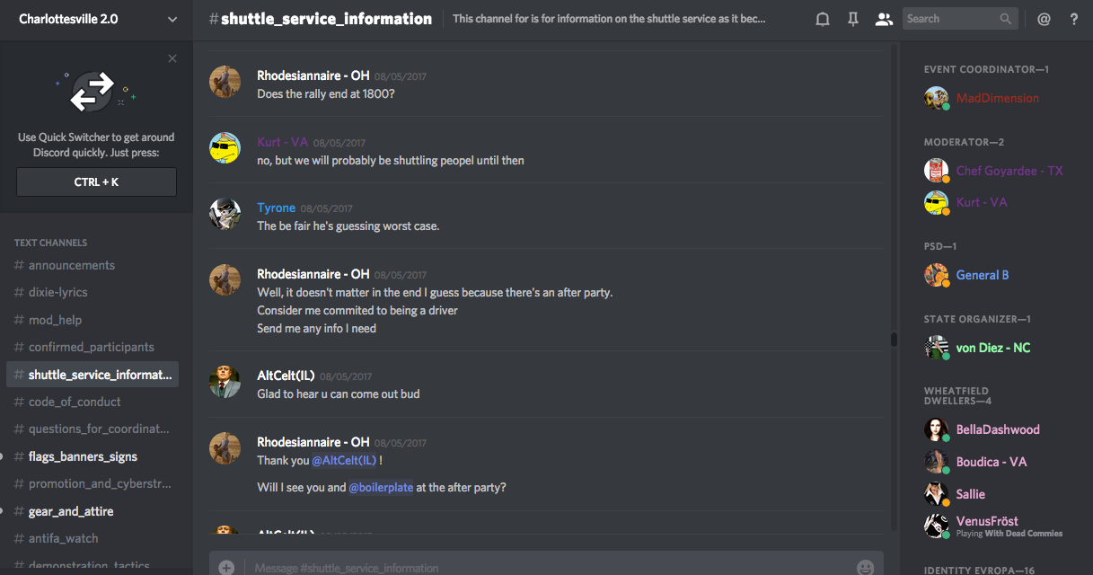This screenshot has height=575, width=1093.
Task: Open MadDimension's member profile
Action: coord(997,98)
